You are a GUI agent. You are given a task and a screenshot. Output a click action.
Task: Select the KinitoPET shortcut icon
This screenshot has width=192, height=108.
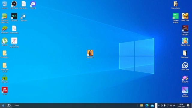point(185,78)
